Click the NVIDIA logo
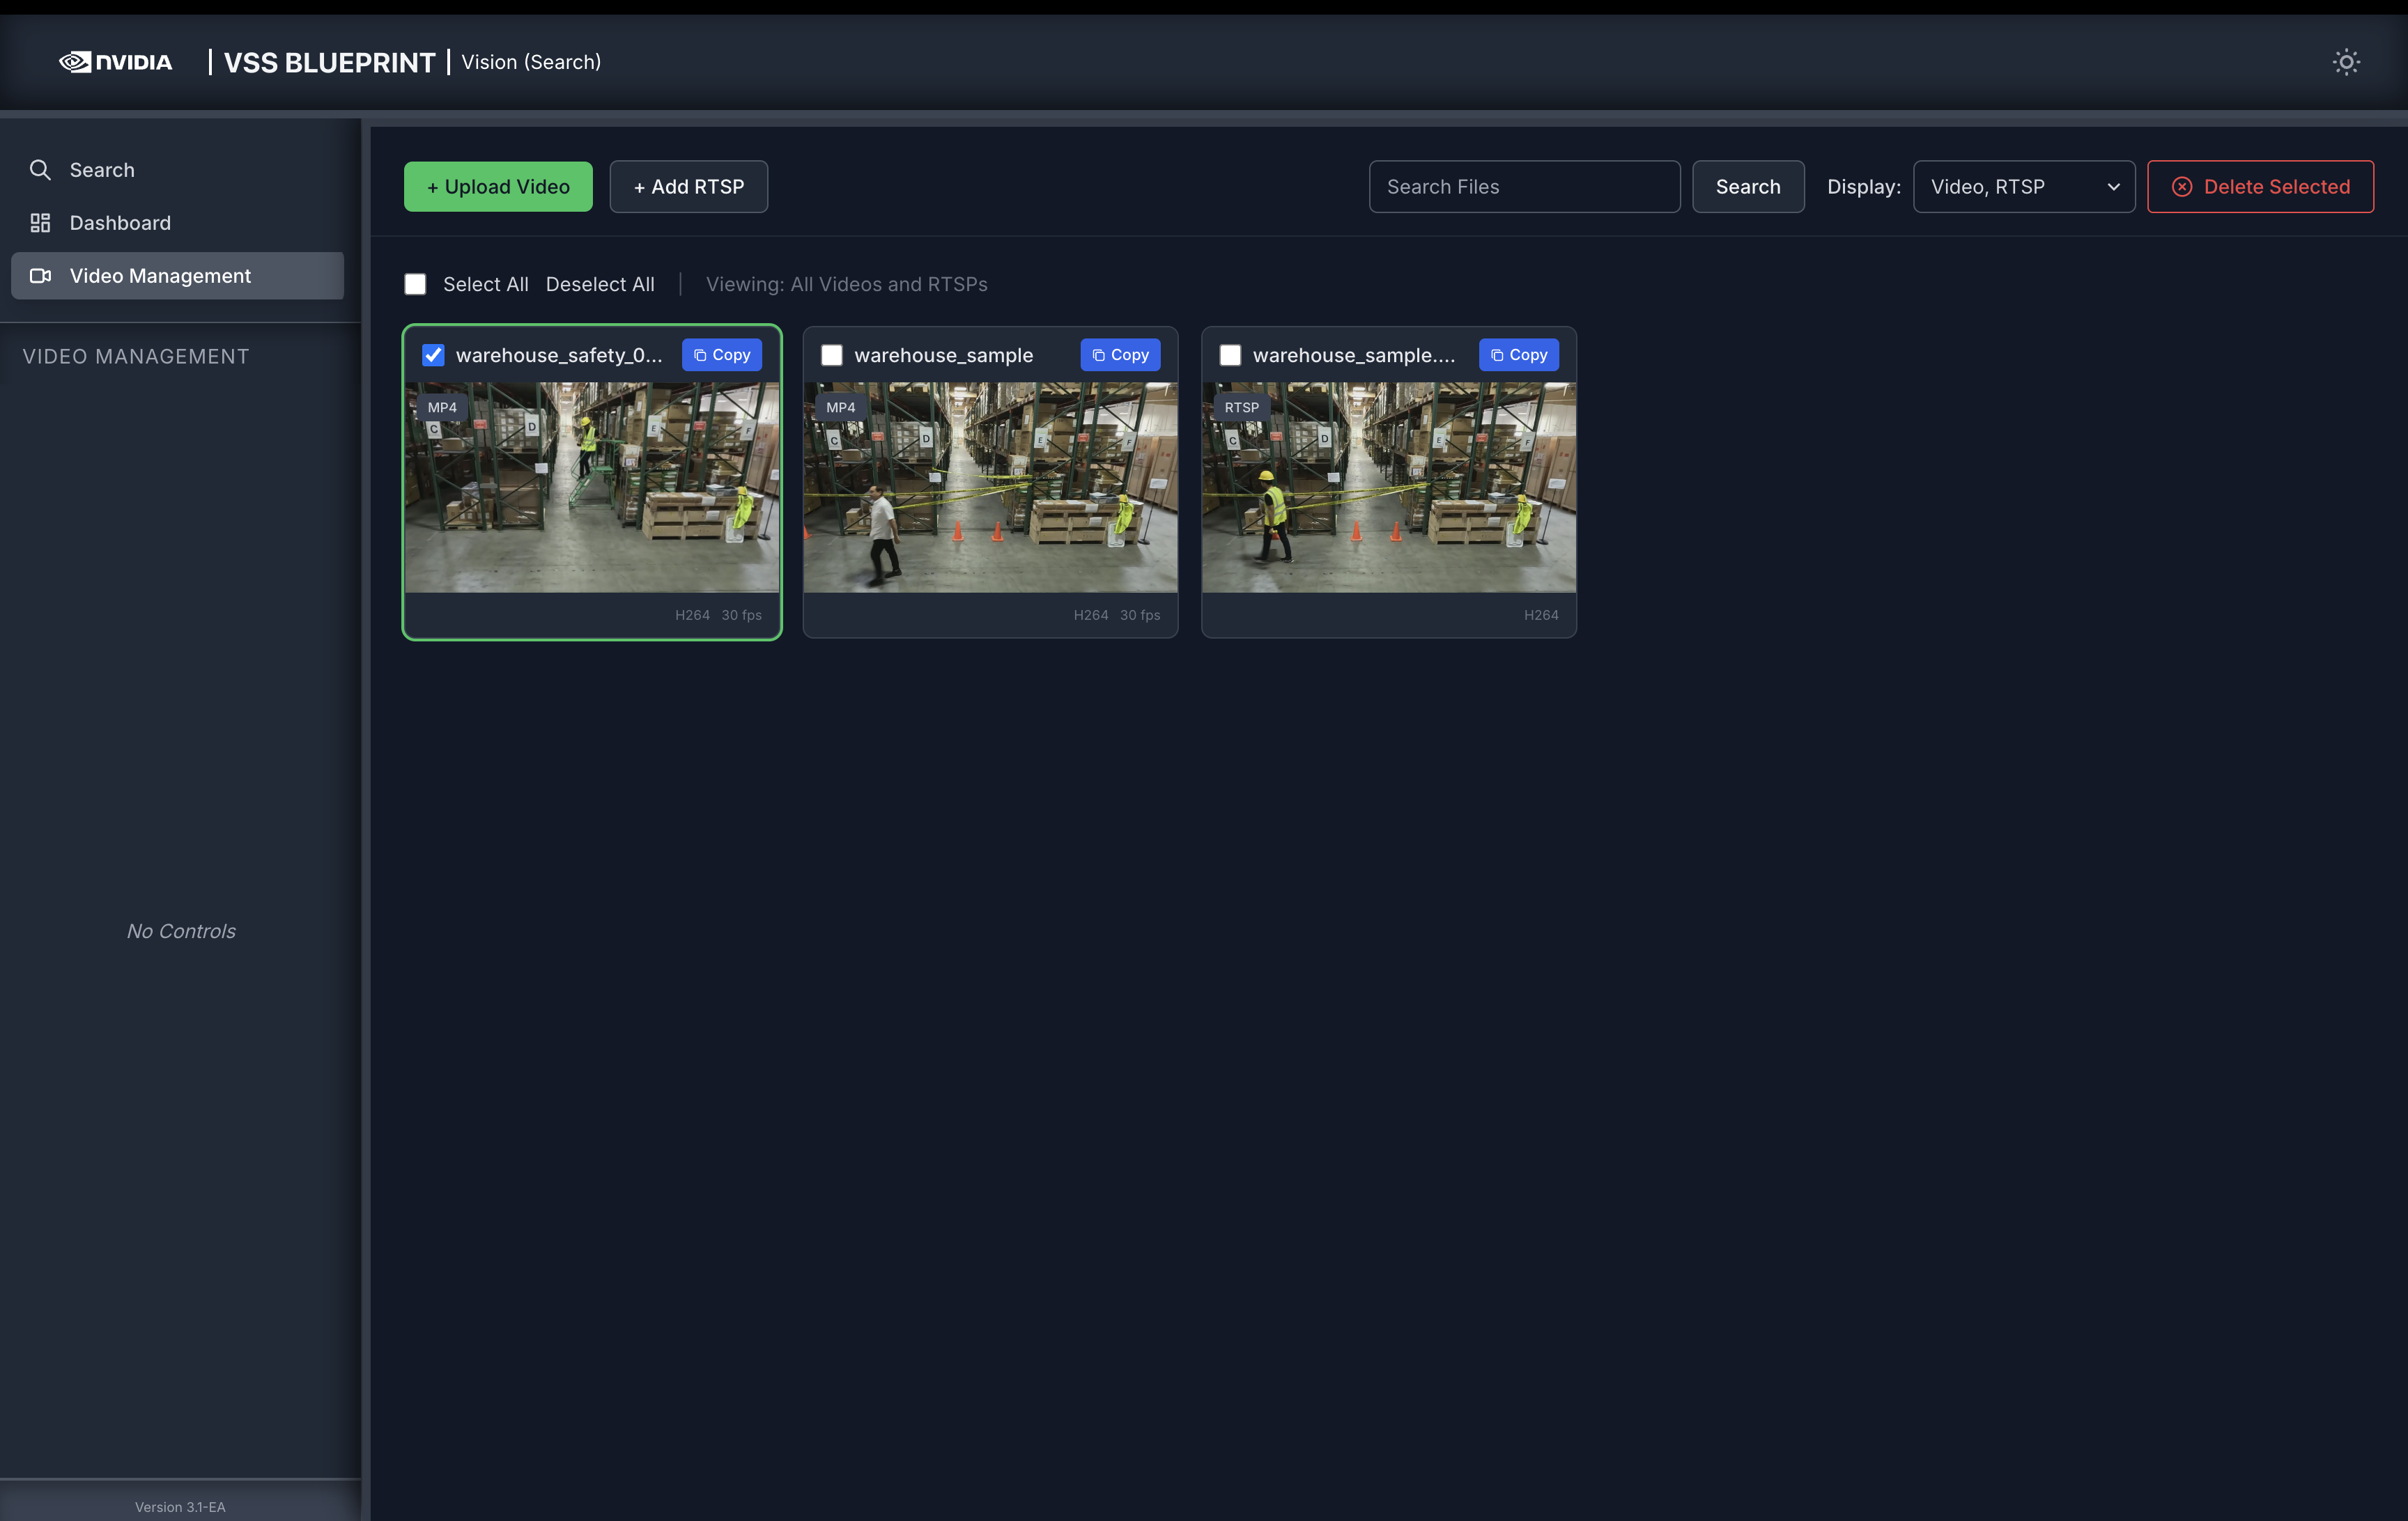 coord(116,62)
